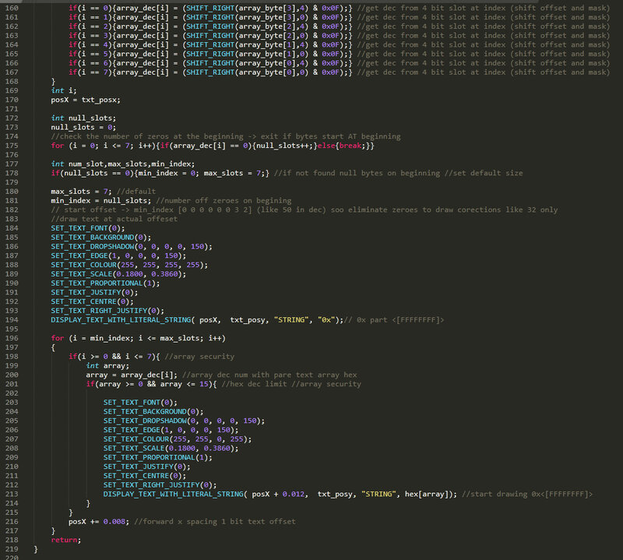The width and height of the screenshot is (623, 560).
Task: Click line number 213 in the gutter
Action: click(x=12, y=493)
